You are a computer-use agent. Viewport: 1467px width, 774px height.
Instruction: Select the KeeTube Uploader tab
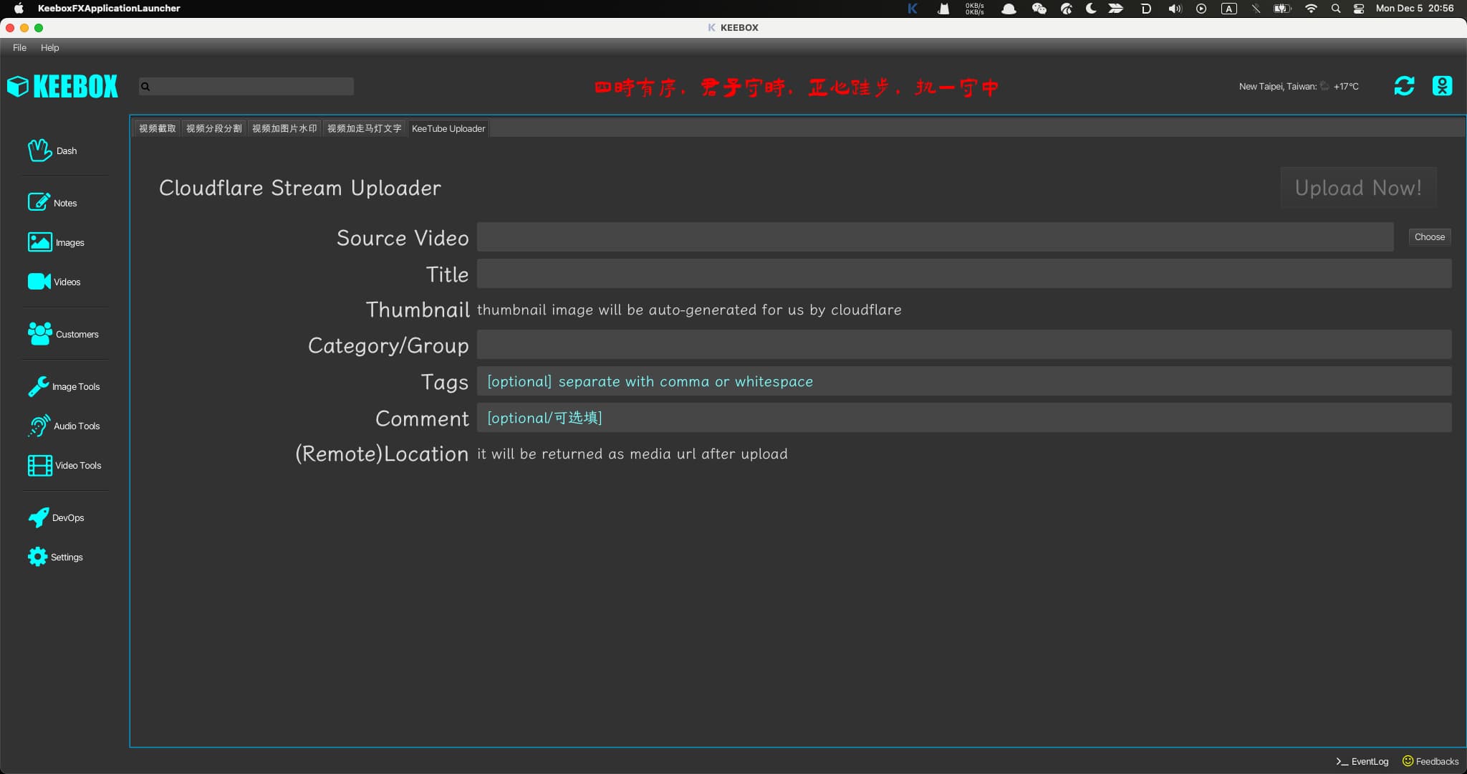tap(448, 128)
